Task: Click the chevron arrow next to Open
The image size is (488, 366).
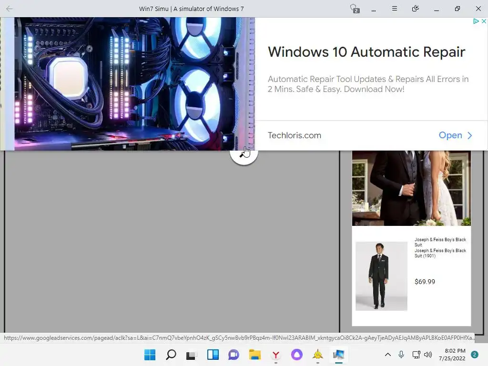Action: [469, 135]
